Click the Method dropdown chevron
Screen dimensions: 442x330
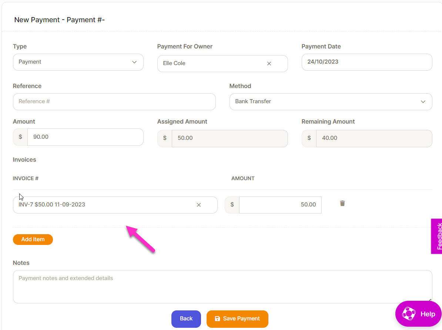click(423, 102)
